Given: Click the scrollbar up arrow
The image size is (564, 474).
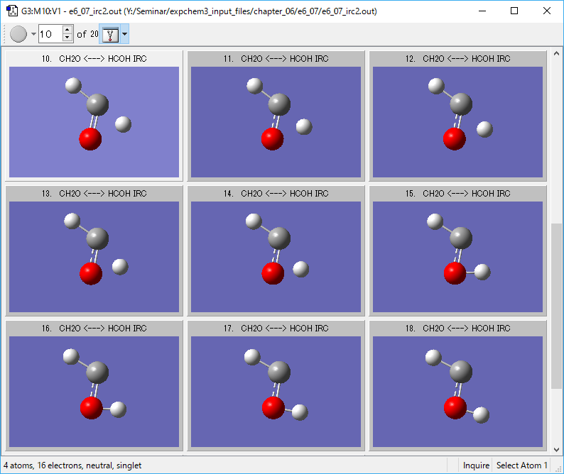Looking at the screenshot, I should coord(556,53).
